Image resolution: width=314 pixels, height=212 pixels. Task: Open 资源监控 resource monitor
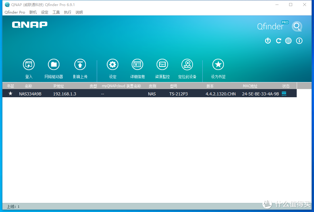click(162, 65)
